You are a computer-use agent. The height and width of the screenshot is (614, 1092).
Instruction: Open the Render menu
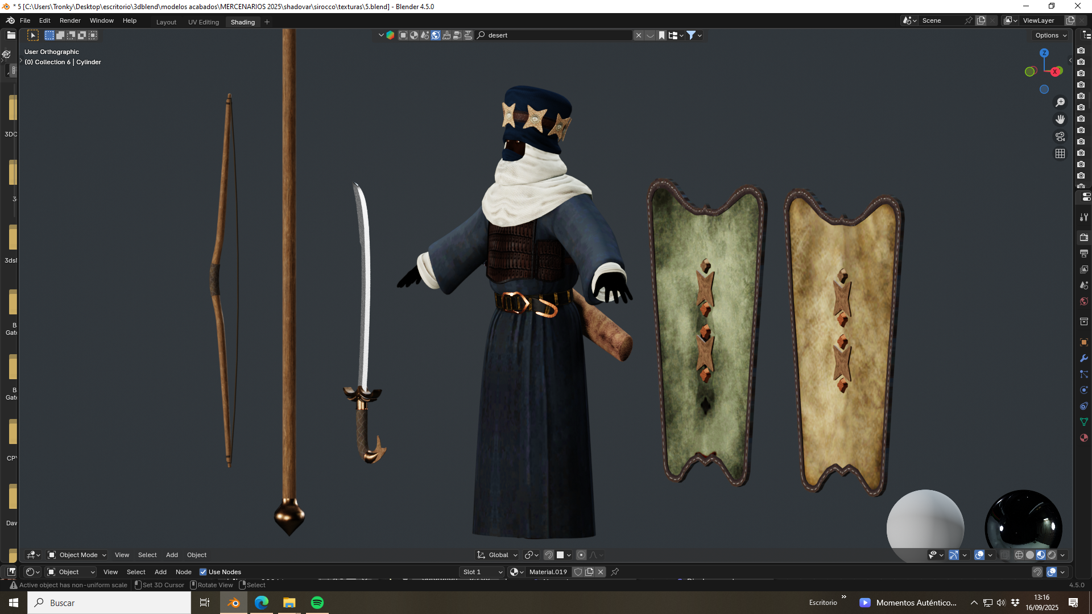pos(70,20)
